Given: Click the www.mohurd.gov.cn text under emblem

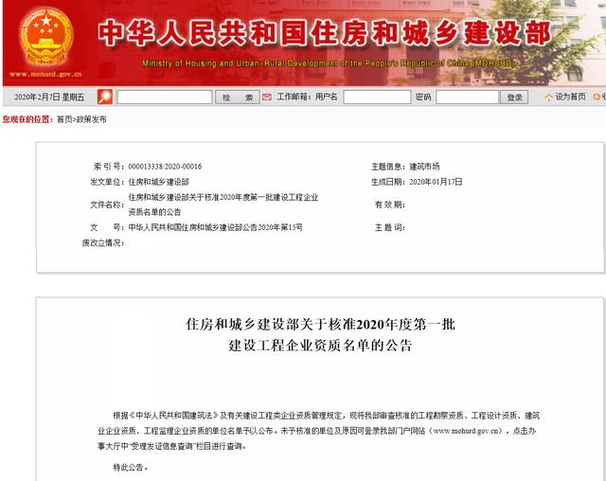Looking at the screenshot, I should pos(45,74).
